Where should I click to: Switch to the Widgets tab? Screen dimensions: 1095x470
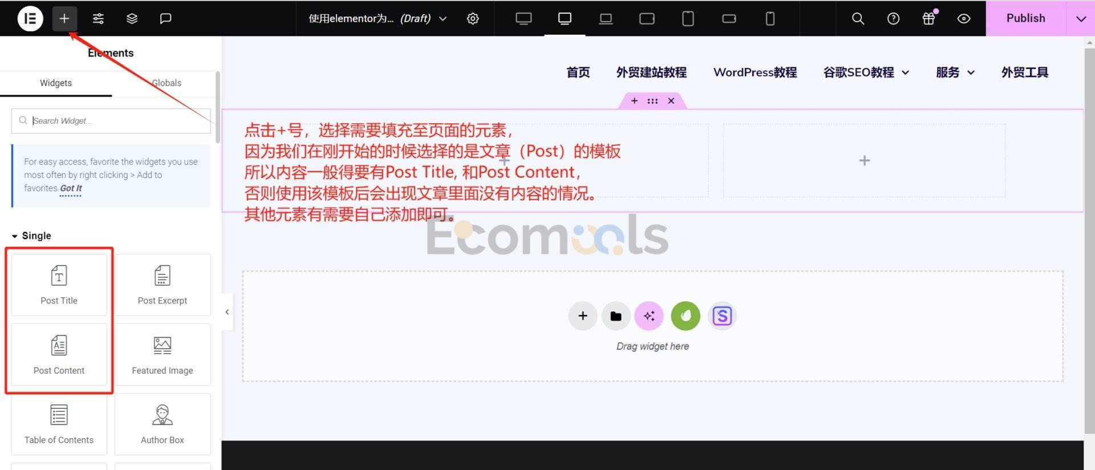[x=56, y=83]
